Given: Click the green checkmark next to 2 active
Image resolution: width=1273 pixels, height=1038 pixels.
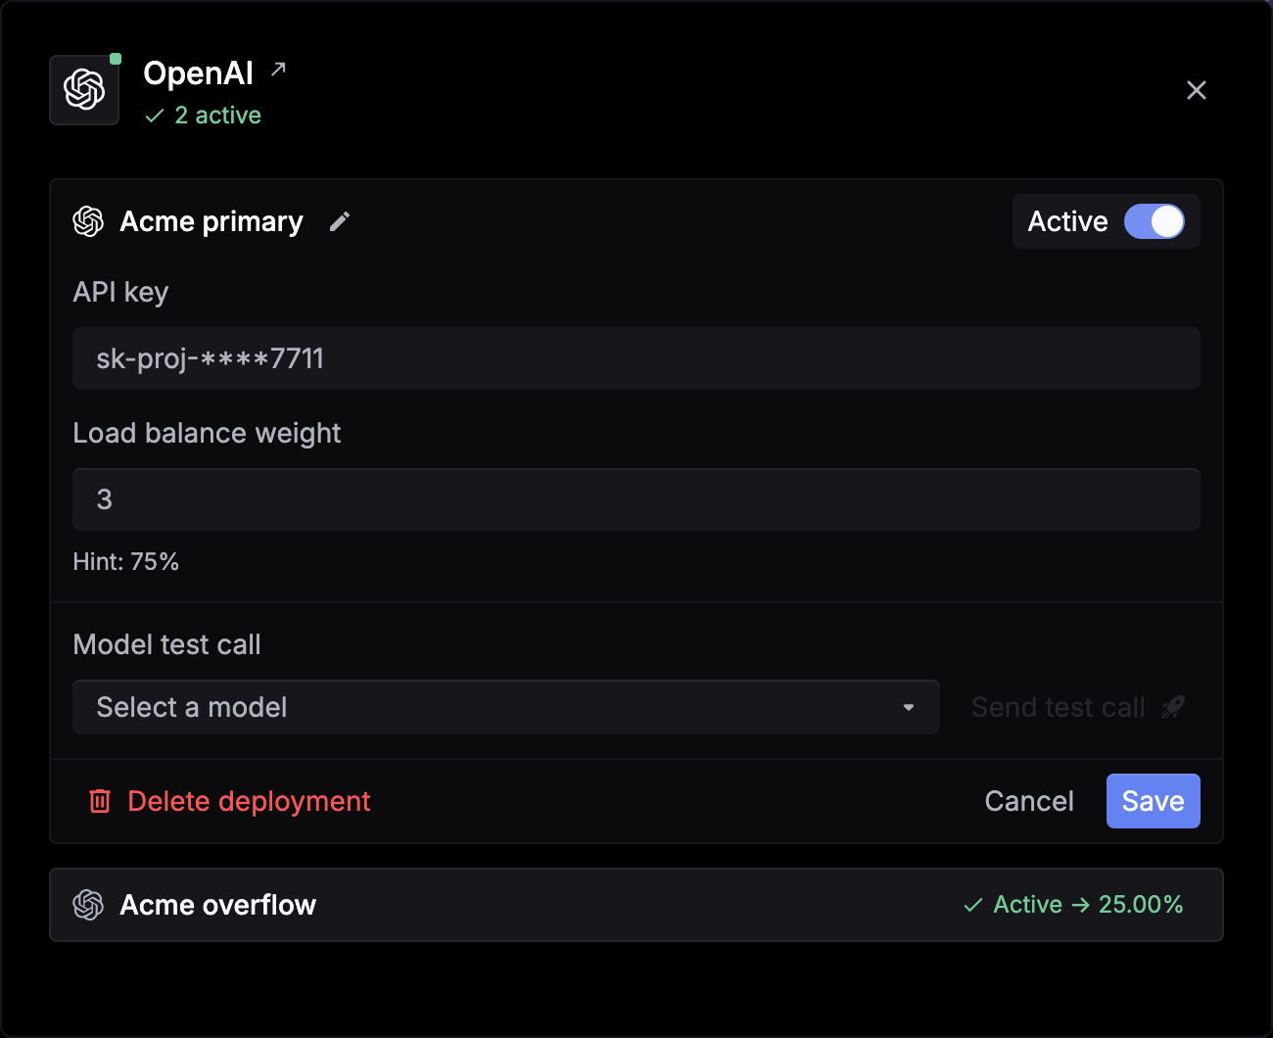Looking at the screenshot, I should click(x=155, y=116).
